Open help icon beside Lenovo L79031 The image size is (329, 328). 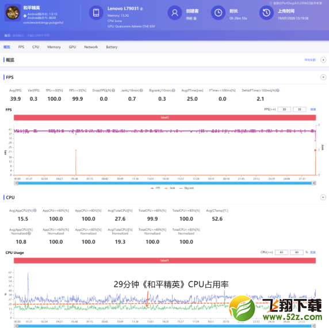[x=141, y=9]
